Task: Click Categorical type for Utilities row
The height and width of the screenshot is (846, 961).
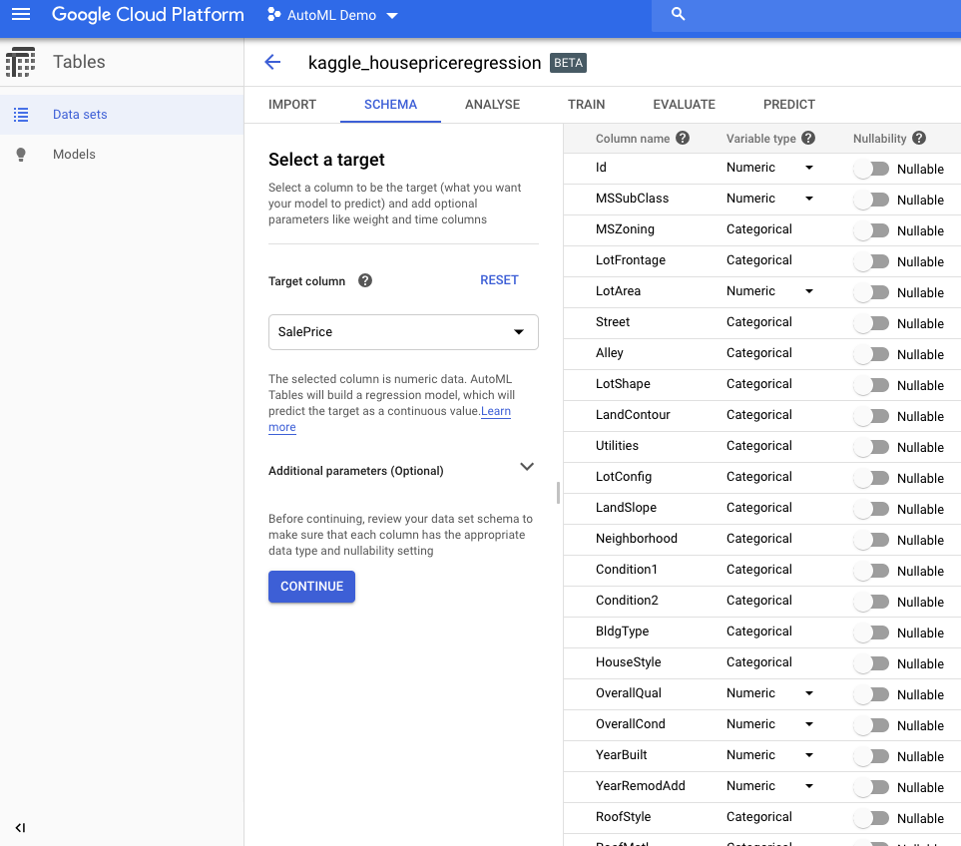Action: click(758, 445)
